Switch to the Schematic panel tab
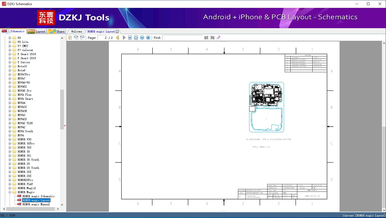 pos(13,31)
